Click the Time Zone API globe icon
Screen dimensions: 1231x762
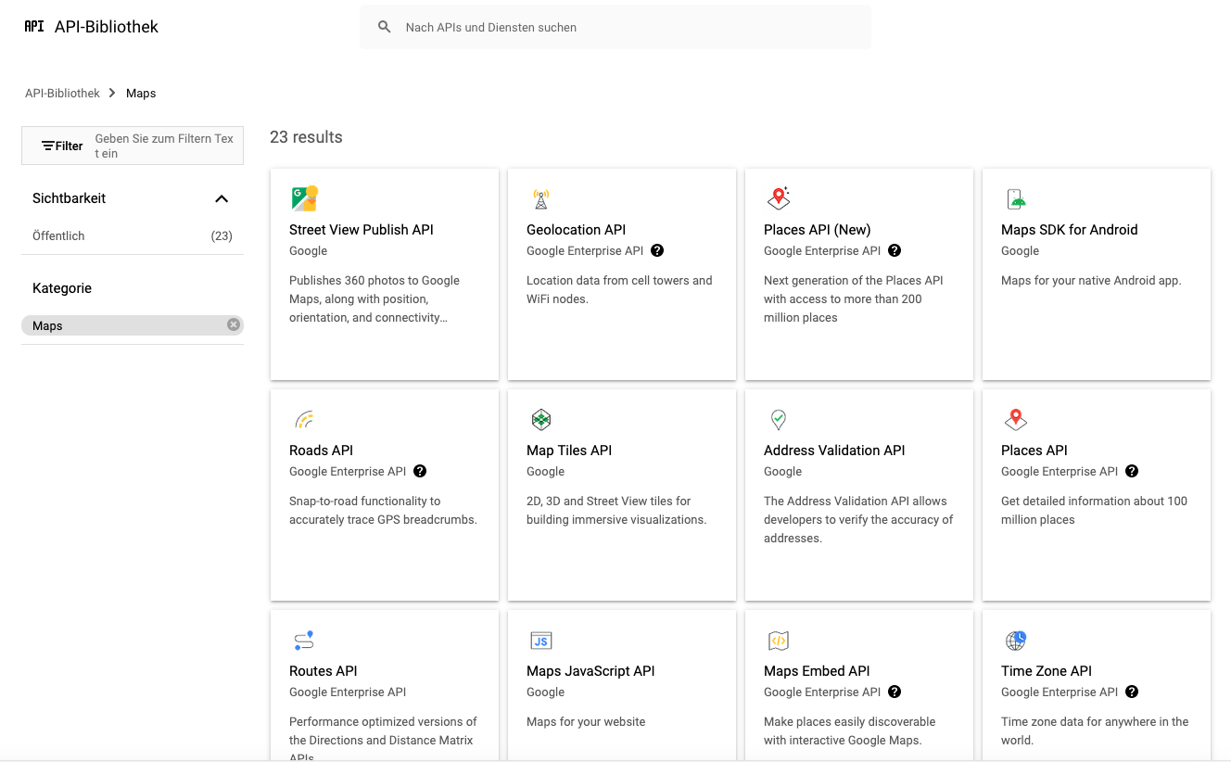[1016, 640]
